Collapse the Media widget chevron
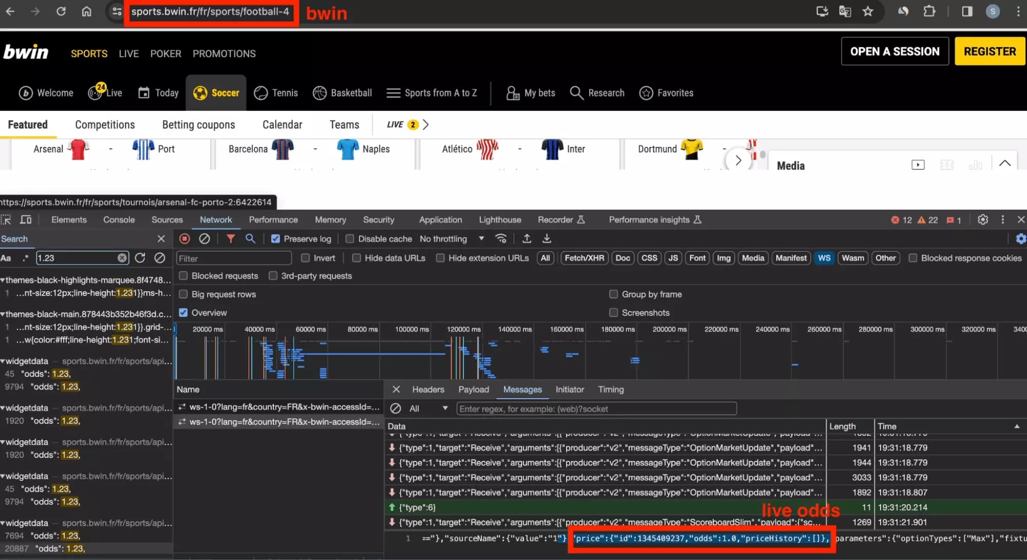The height and width of the screenshot is (560, 1027). [1005, 164]
